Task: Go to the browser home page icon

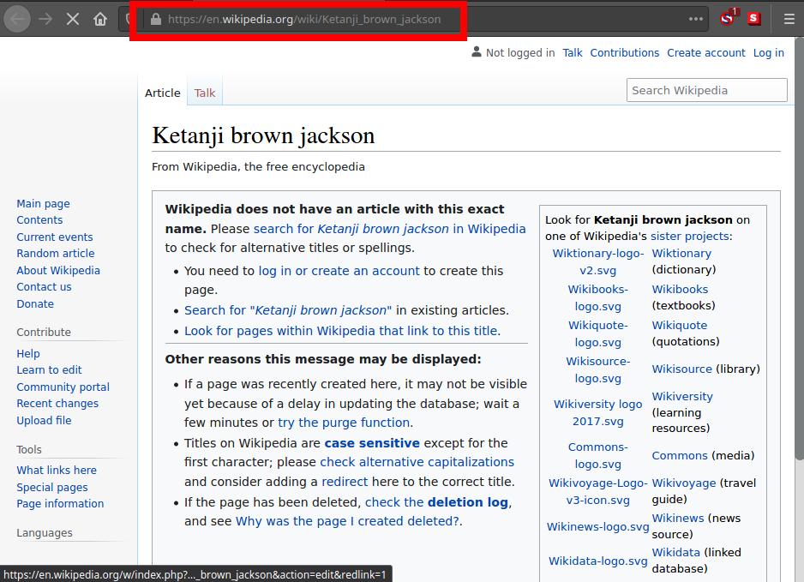Action: (x=100, y=20)
